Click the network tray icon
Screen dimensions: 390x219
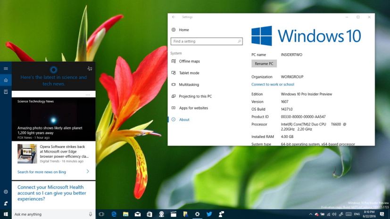[328, 214]
